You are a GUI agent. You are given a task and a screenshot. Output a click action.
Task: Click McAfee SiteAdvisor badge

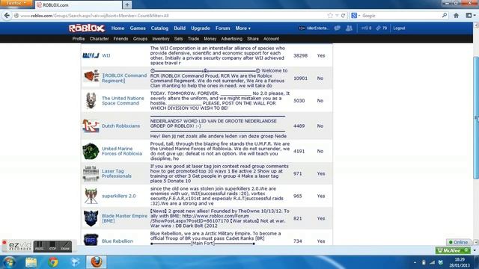click(453, 250)
